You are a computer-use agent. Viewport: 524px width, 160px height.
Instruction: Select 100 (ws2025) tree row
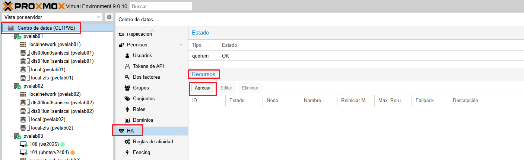58,144
